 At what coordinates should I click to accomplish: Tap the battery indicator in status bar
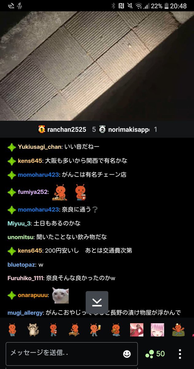(x=166, y=6)
